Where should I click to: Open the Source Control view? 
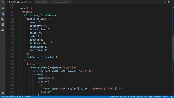[3, 14]
